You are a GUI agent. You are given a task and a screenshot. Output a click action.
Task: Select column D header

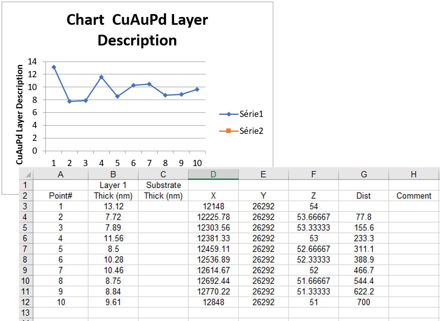(x=213, y=174)
